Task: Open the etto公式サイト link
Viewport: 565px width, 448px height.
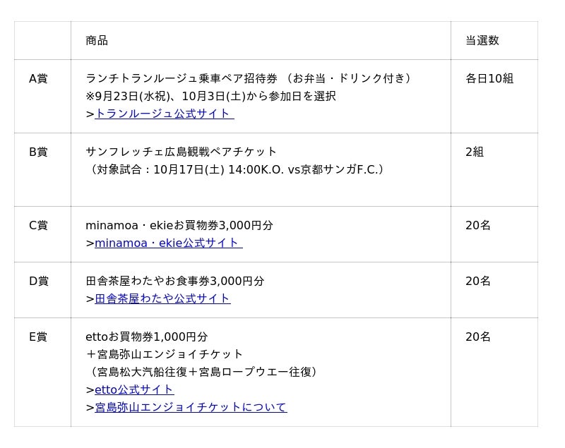Action: coord(134,389)
